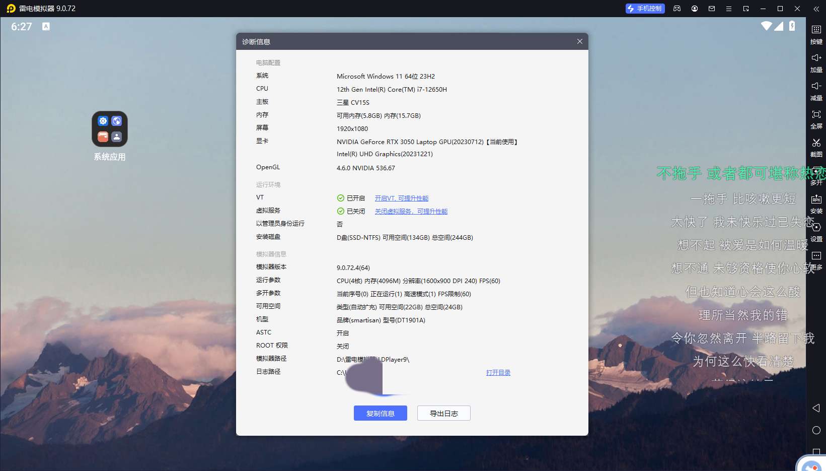Open the gamepad icon in title bar
The image size is (826, 471).
tap(677, 9)
